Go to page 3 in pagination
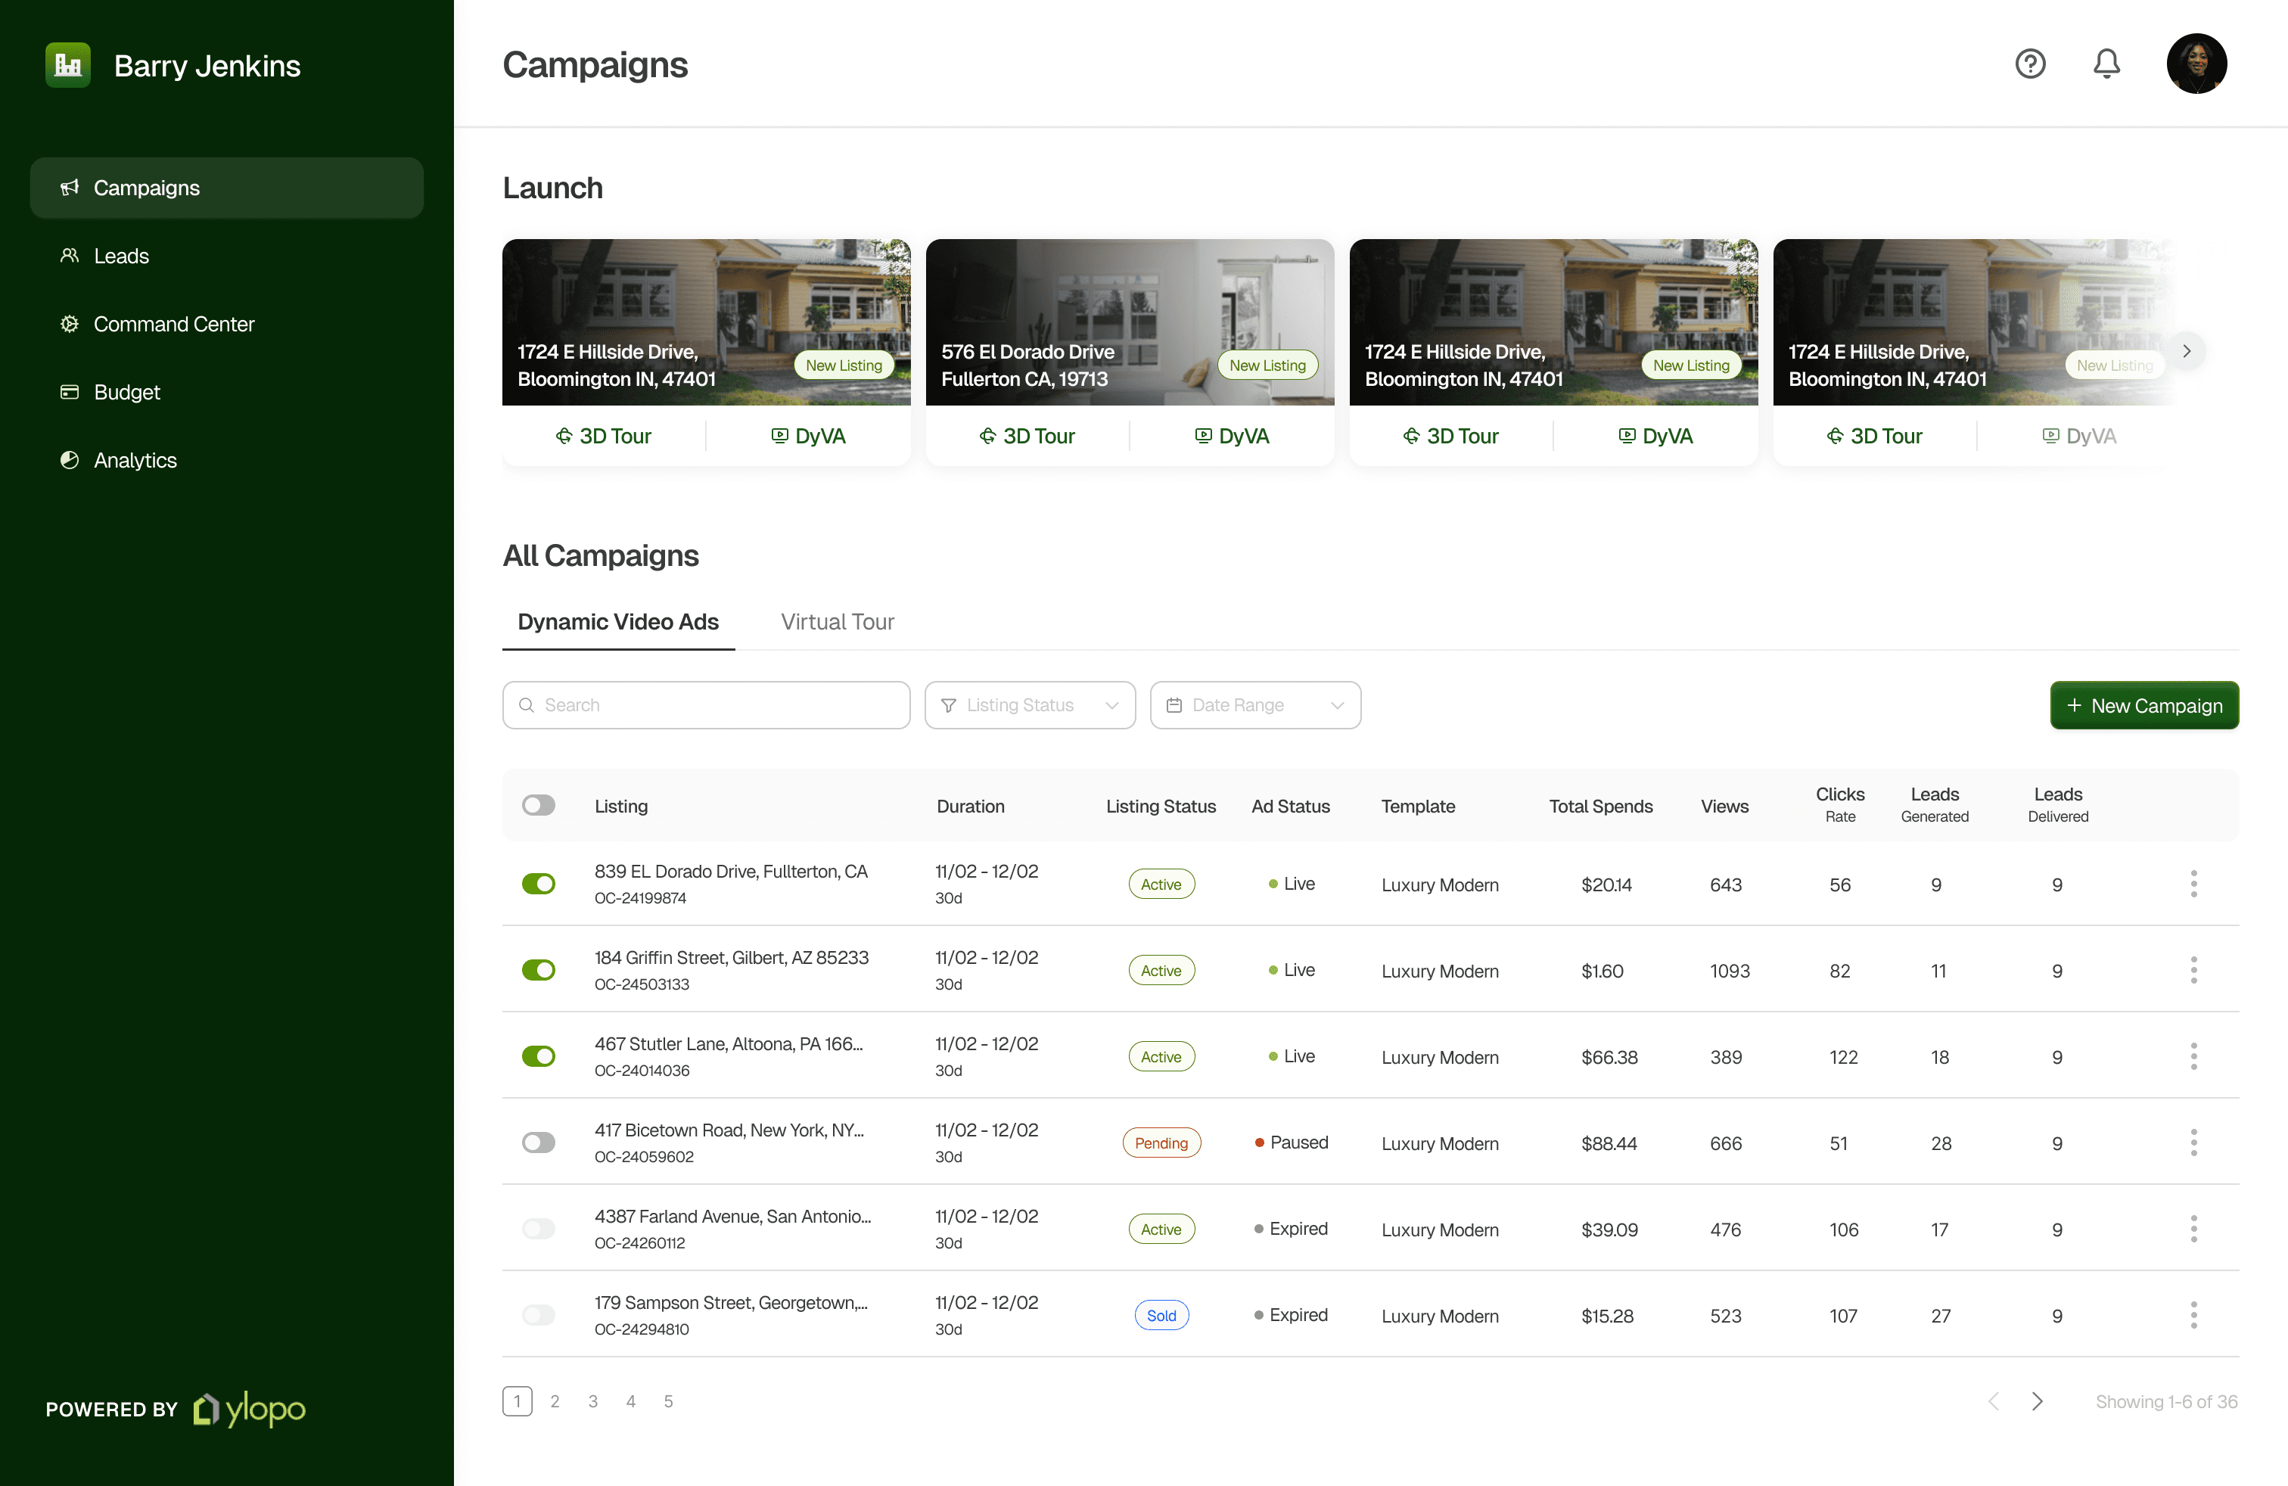Viewport: 2288px width, 1486px height. click(x=592, y=1401)
